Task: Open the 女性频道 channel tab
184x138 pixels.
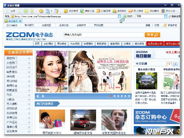Action: click(x=48, y=44)
